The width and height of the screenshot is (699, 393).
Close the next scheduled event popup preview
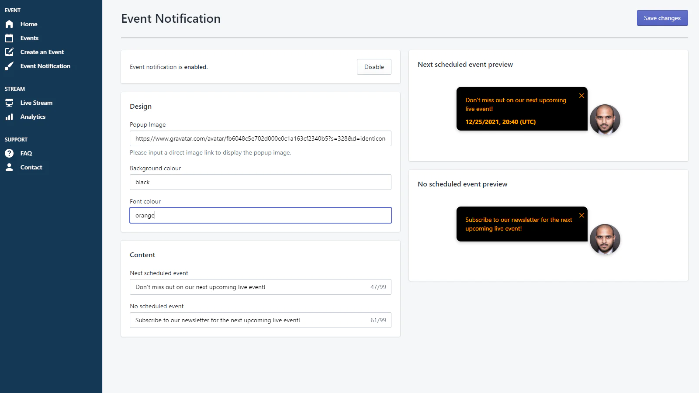(581, 96)
